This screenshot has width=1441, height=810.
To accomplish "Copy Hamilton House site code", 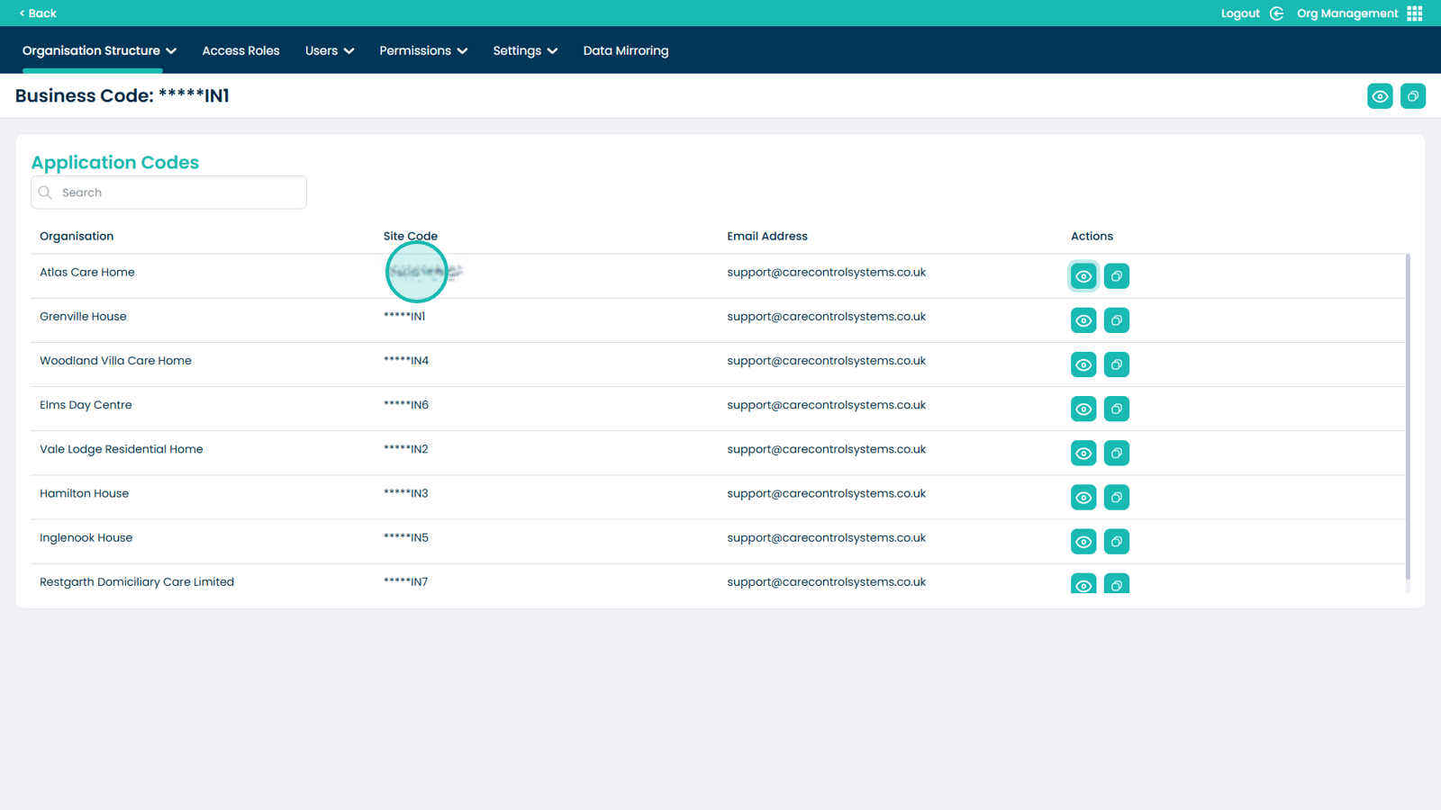I will [1116, 497].
